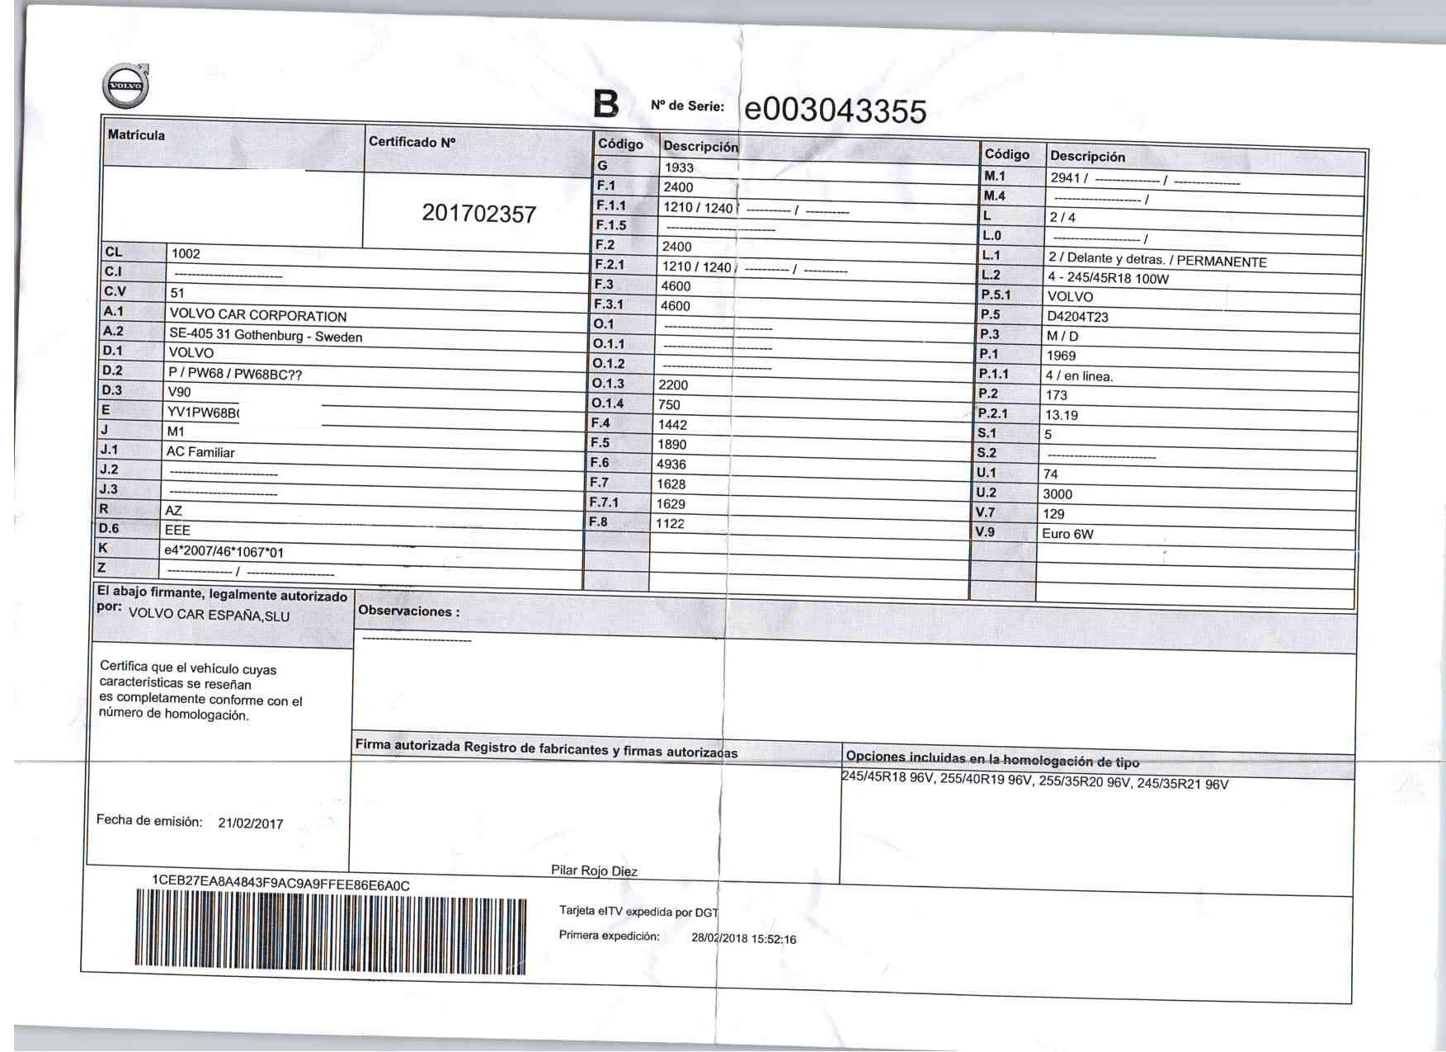
Task: Select VIN YV1PW68B in row E
Action: tap(203, 412)
